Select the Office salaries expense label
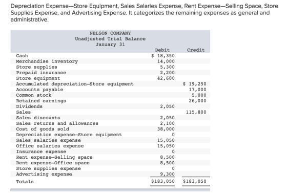The height and width of the screenshot is (194, 287). (50, 146)
